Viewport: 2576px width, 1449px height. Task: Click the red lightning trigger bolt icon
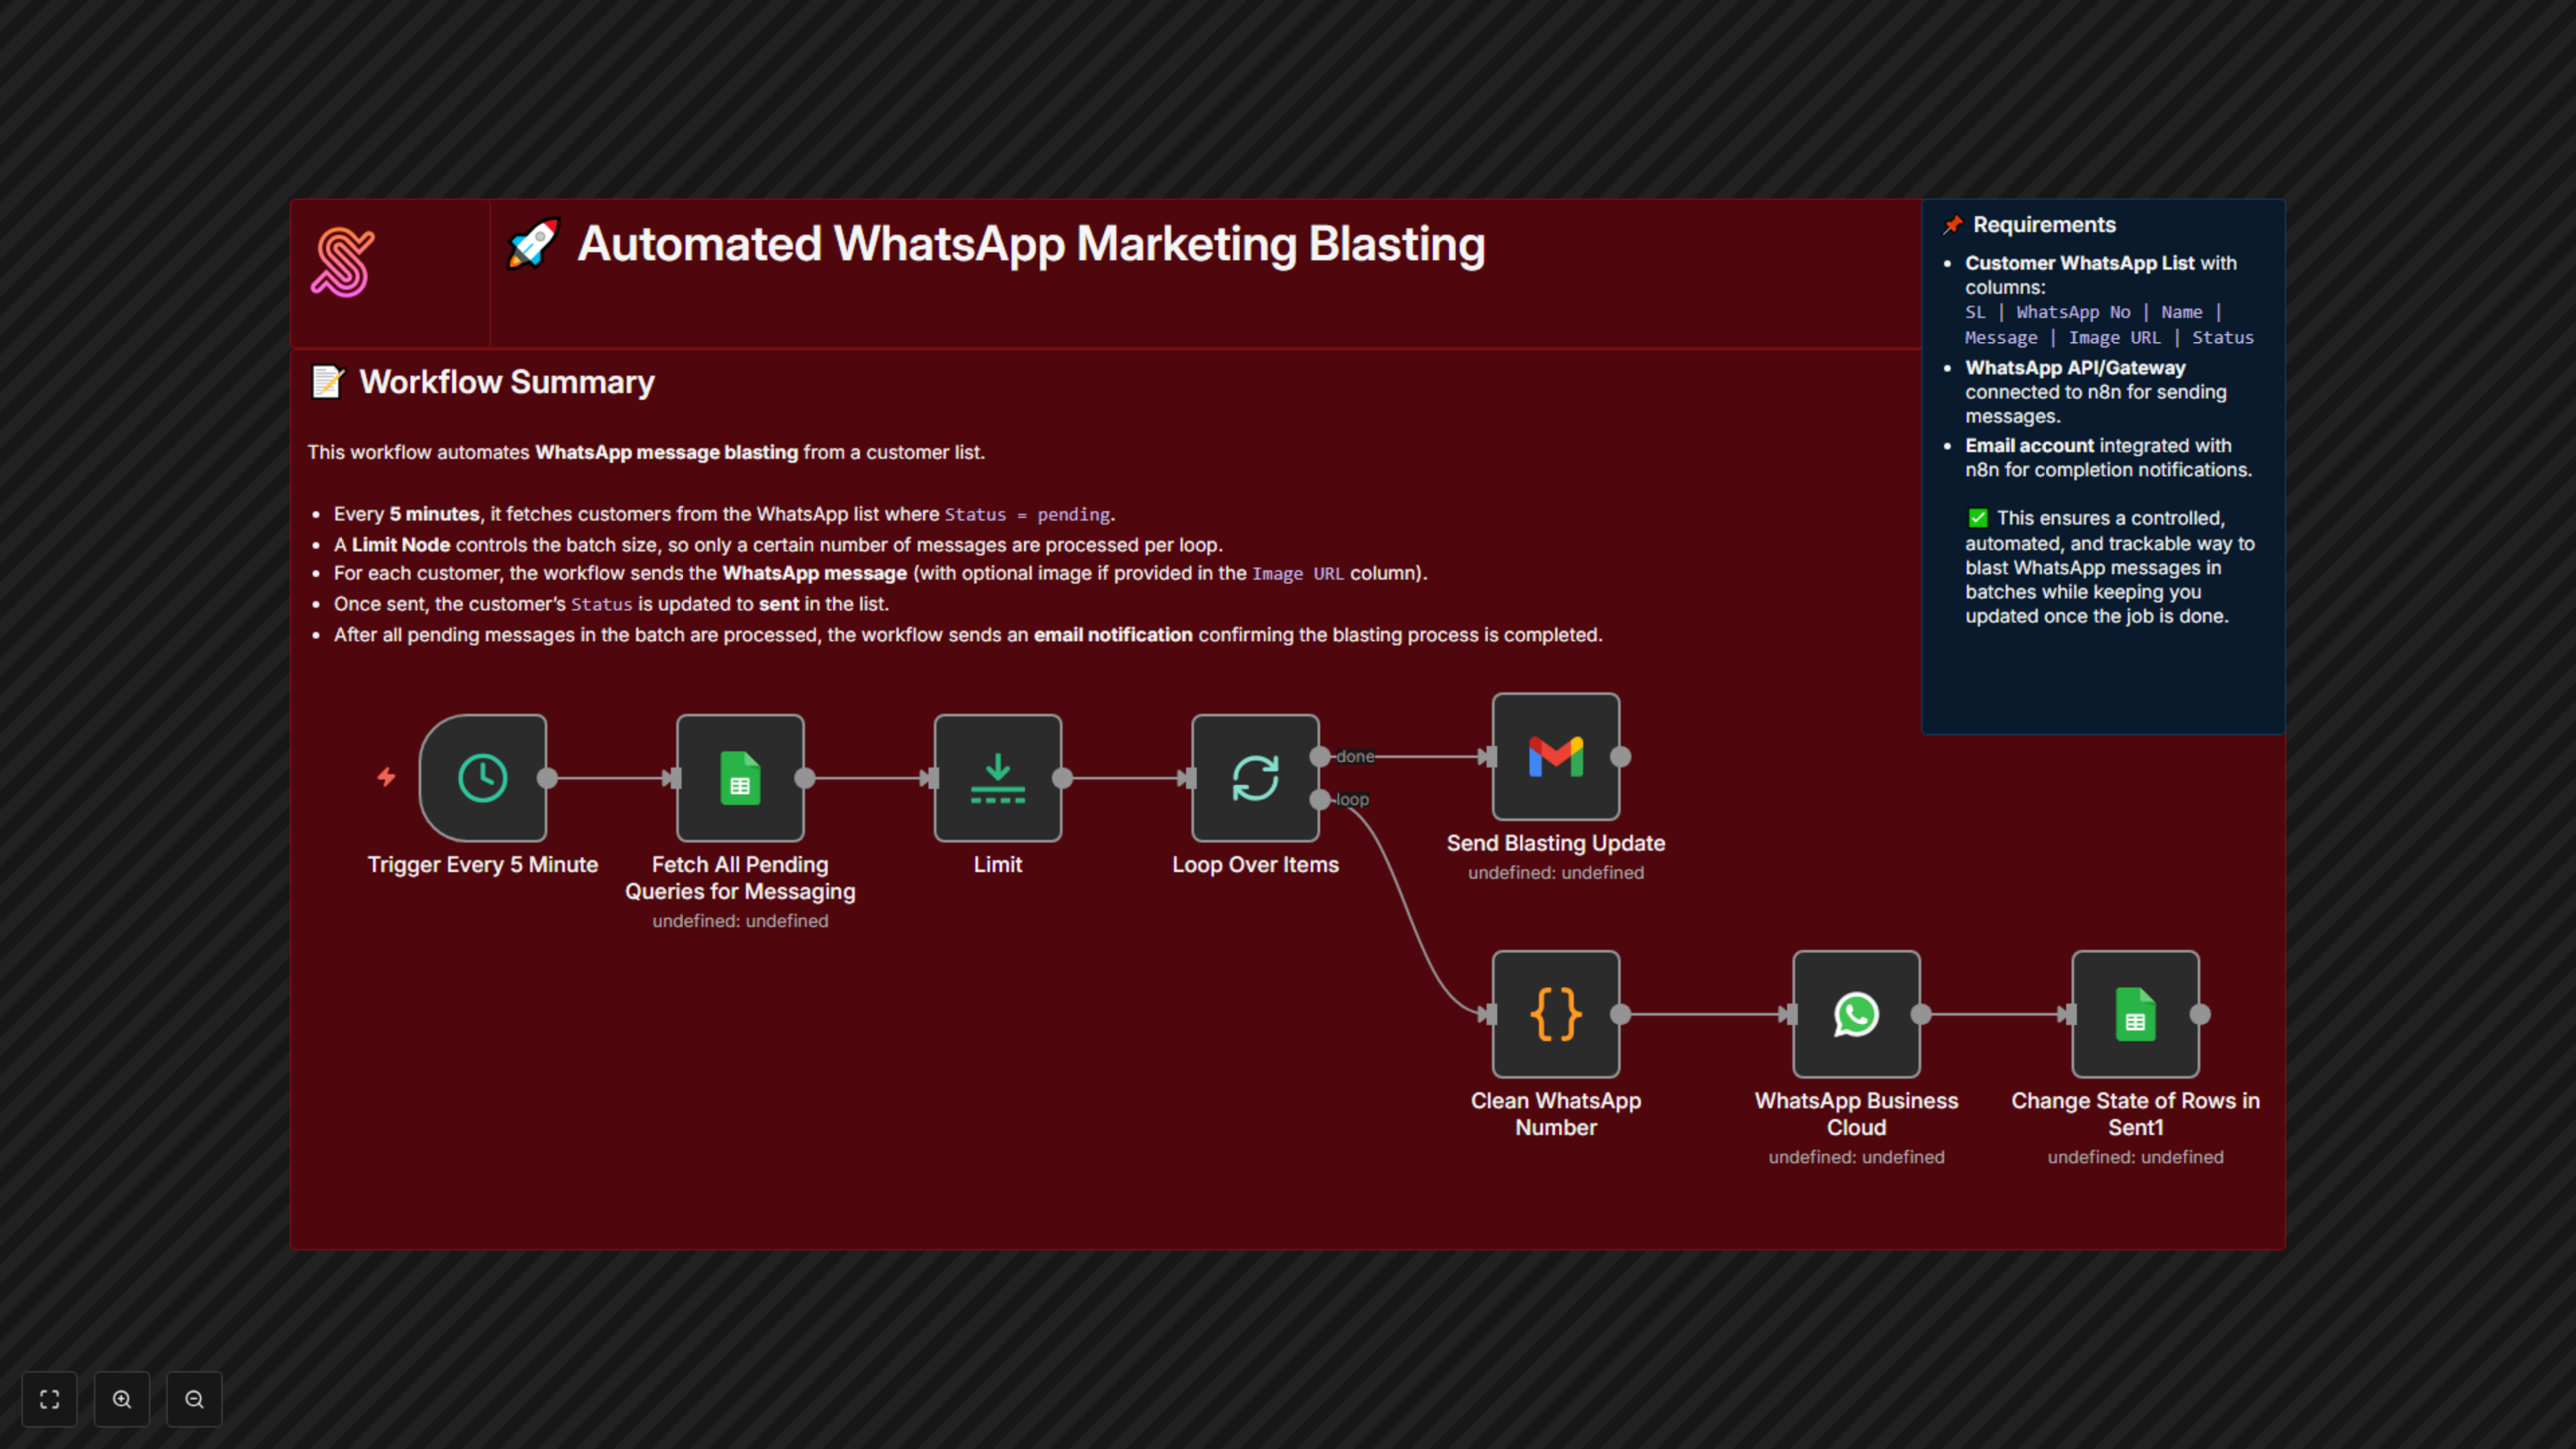(x=387, y=777)
